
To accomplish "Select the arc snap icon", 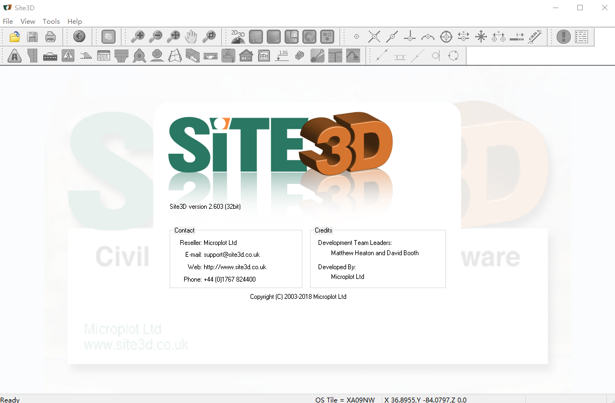I will point(428,37).
